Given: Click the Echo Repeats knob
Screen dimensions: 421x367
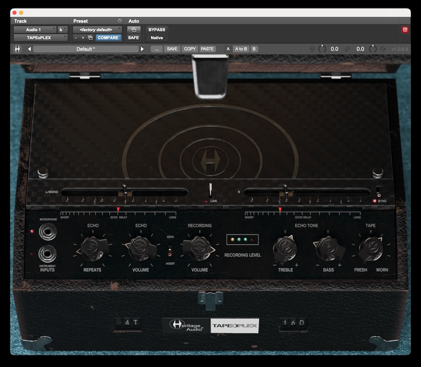Looking at the screenshot, I should (93, 248).
